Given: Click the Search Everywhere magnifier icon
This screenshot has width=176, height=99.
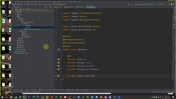Looking at the screenshot, I should coord(169,4).
